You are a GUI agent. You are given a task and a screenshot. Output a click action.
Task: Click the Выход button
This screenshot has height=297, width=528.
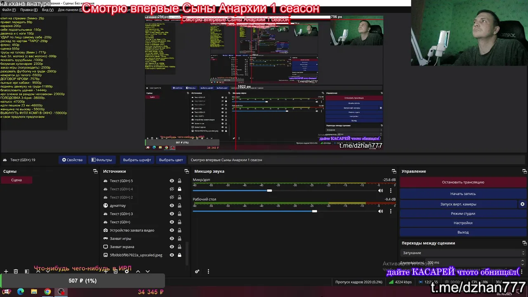[463, 232]
